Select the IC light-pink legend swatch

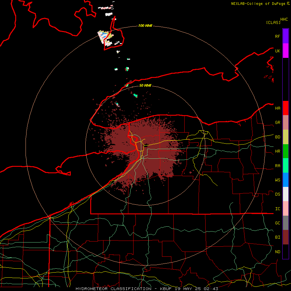pos(286,209)
